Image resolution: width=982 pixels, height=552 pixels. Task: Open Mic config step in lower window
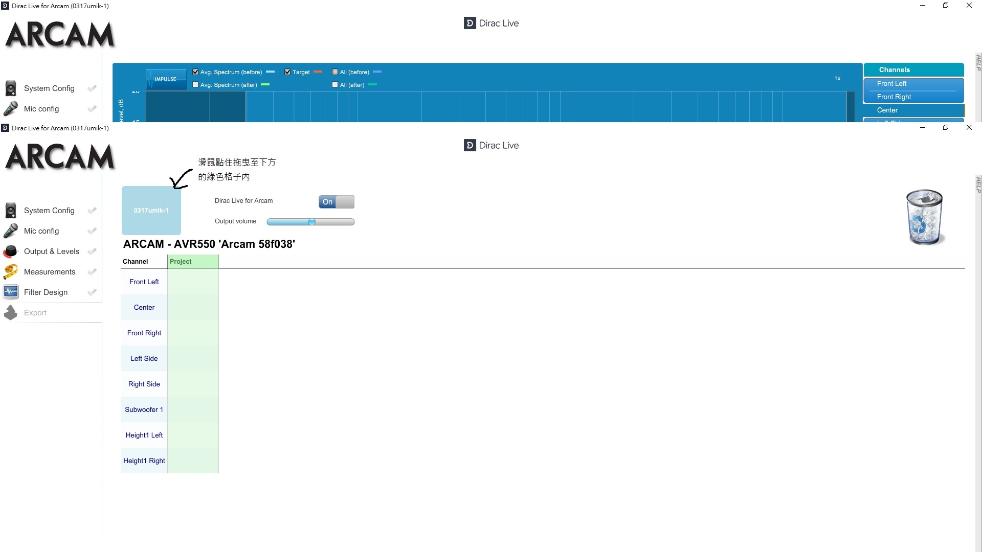point(51,231)
